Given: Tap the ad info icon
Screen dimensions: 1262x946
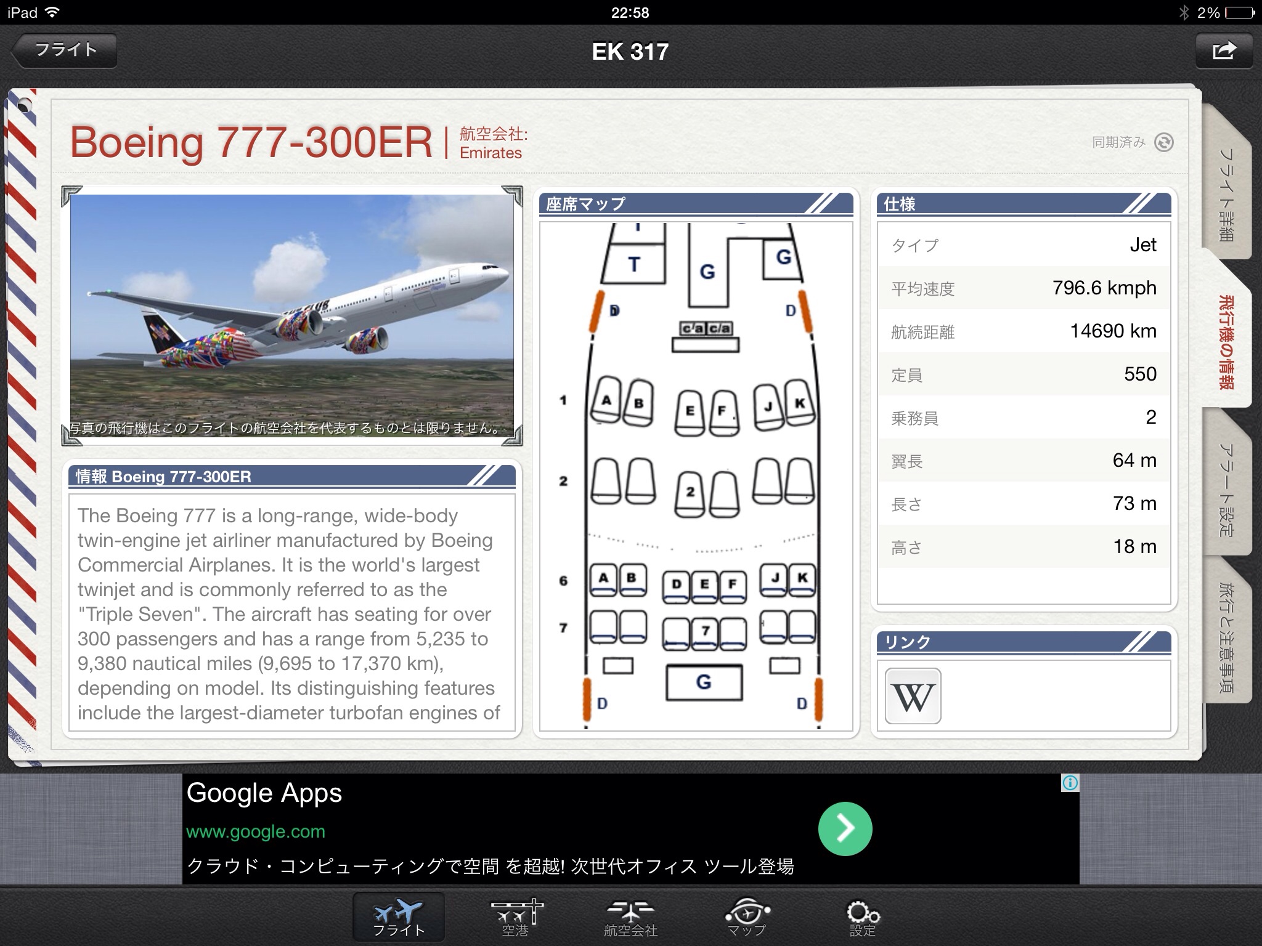Looking at the screenshot, I should (x=1070, y=783).
